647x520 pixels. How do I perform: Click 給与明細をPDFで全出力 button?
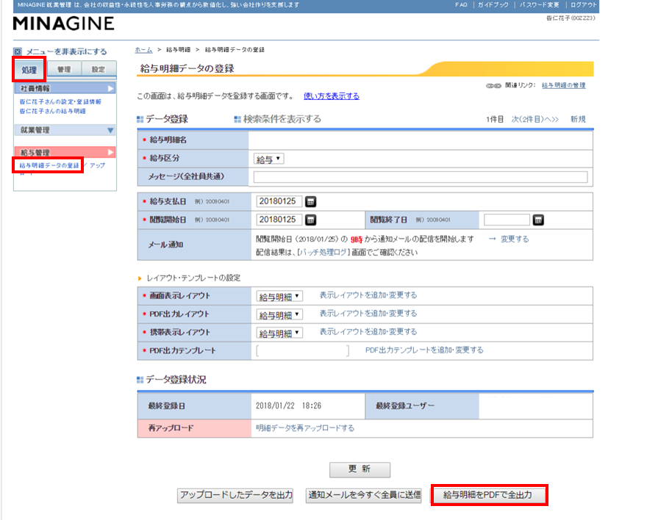tap(489, 495)
